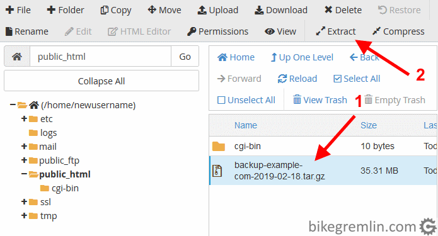
Task: Click the Restore toolbar item
Action: coord(399,10)
